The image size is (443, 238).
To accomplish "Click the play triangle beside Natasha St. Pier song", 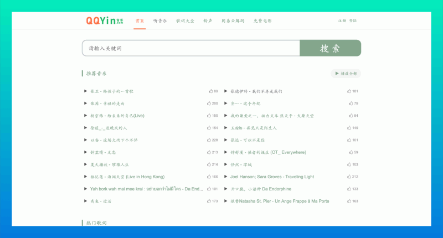I will tap(226, 201).
